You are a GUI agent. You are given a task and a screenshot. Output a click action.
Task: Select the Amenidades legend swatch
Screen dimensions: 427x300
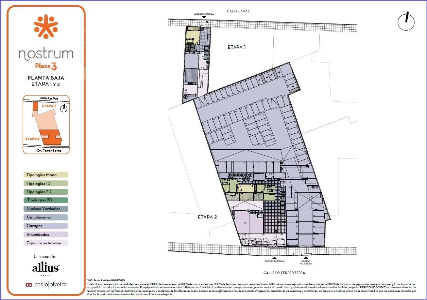(x=46, y=234)
